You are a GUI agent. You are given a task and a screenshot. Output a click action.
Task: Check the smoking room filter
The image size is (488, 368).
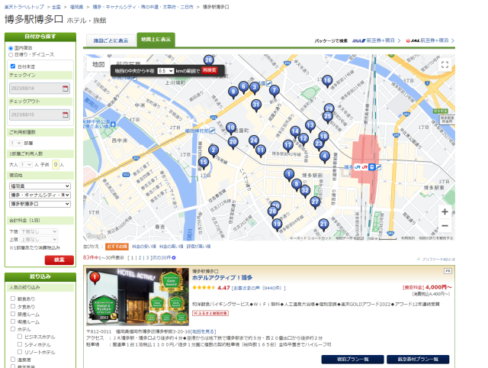click(x=13, y=321)
